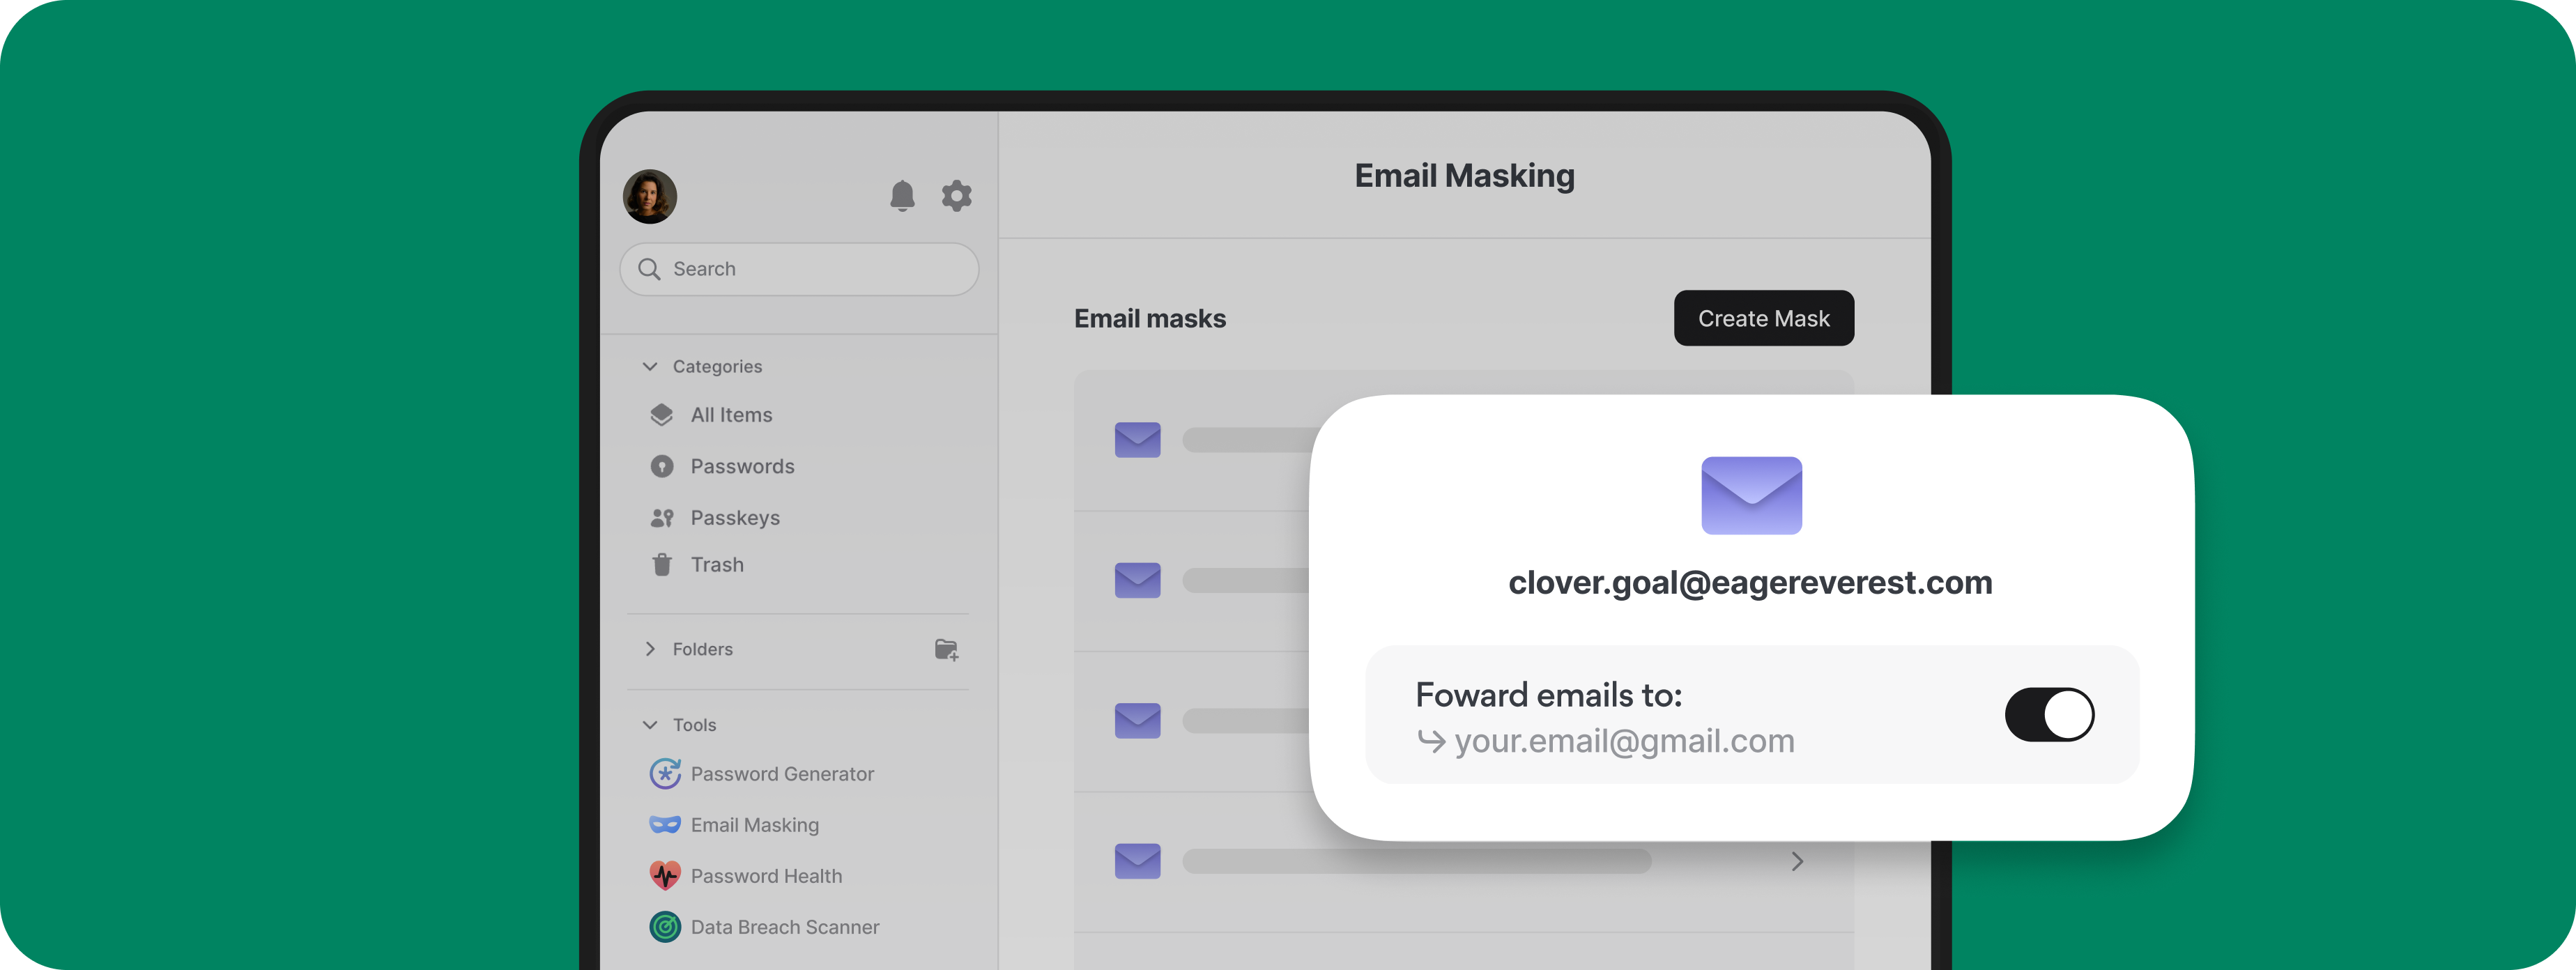2576x970 pixels.
Task: Select the Password Generator tool
Action: (x=781, y=773)
